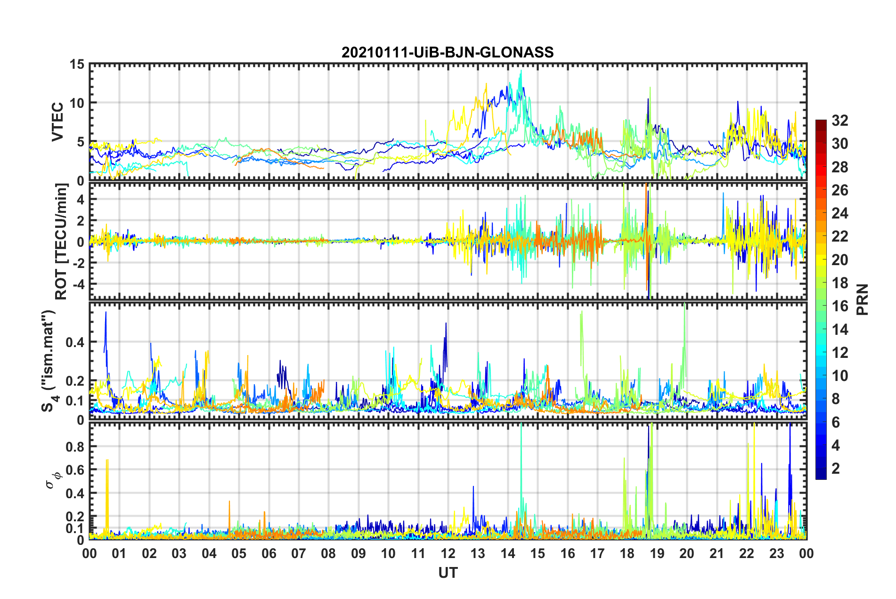
Task: Click the PRN colorbar label
Action: click(863, 299)
